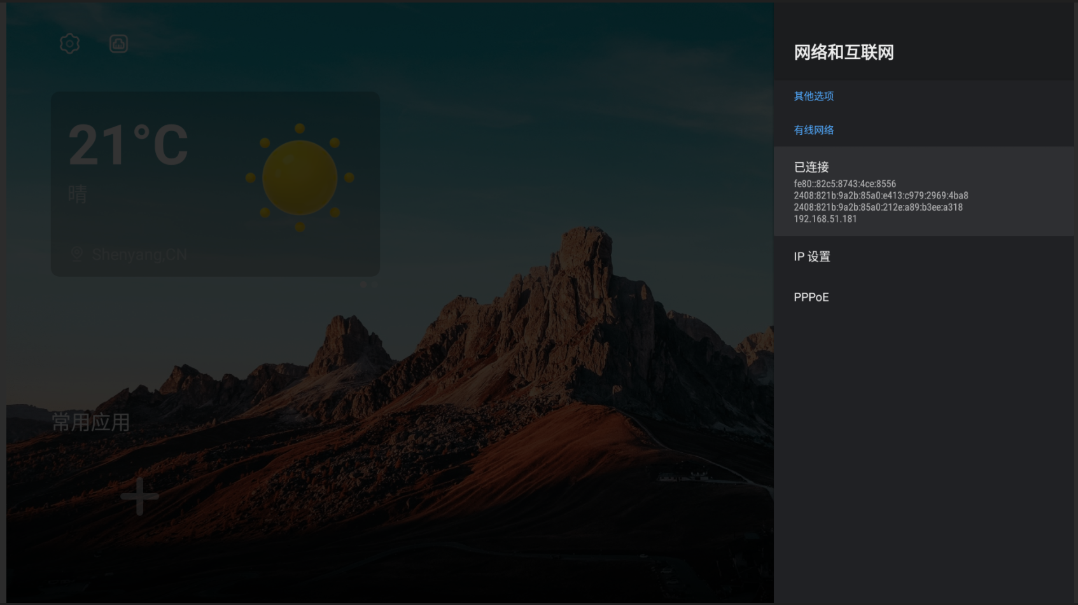
Task: Expand the IP 设置 options
Action: click(x=811, y=256)
